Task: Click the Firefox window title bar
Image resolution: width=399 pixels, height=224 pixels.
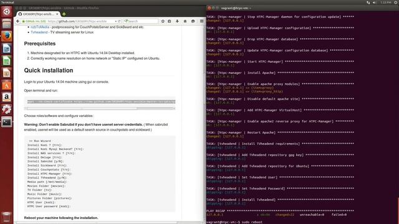Action: [x=110, y=8]
